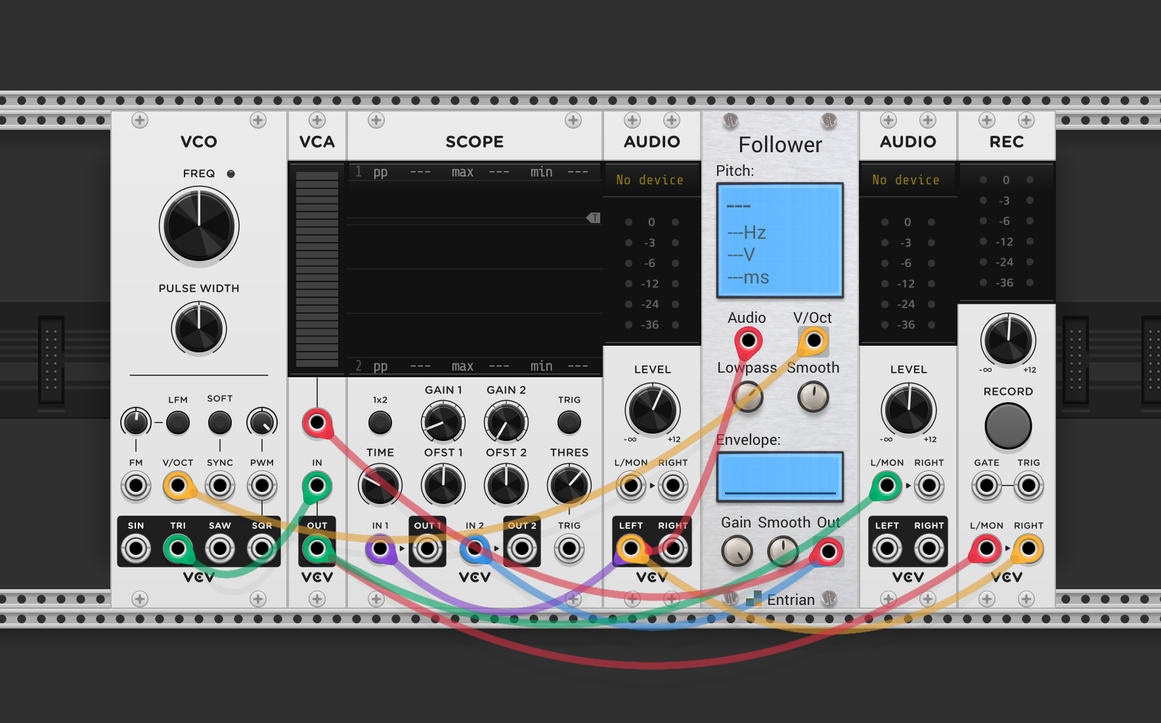
Task: Click the VCO TRI output port
Action: pos(178,548)
